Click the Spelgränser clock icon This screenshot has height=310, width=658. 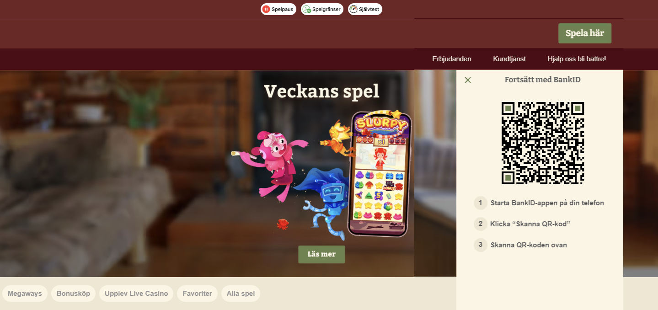tap(306, 9)
